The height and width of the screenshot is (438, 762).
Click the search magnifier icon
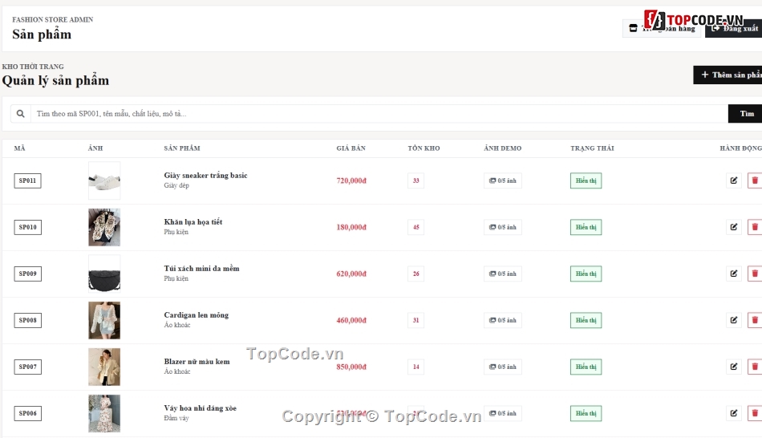click(20, 114)
